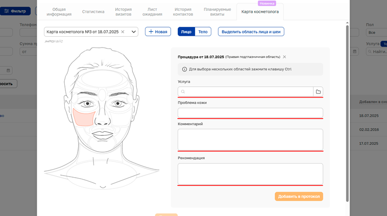The image size is (387, 216).
Task: Open the Пол dropdown showing Все
Action: pos(376,32)
